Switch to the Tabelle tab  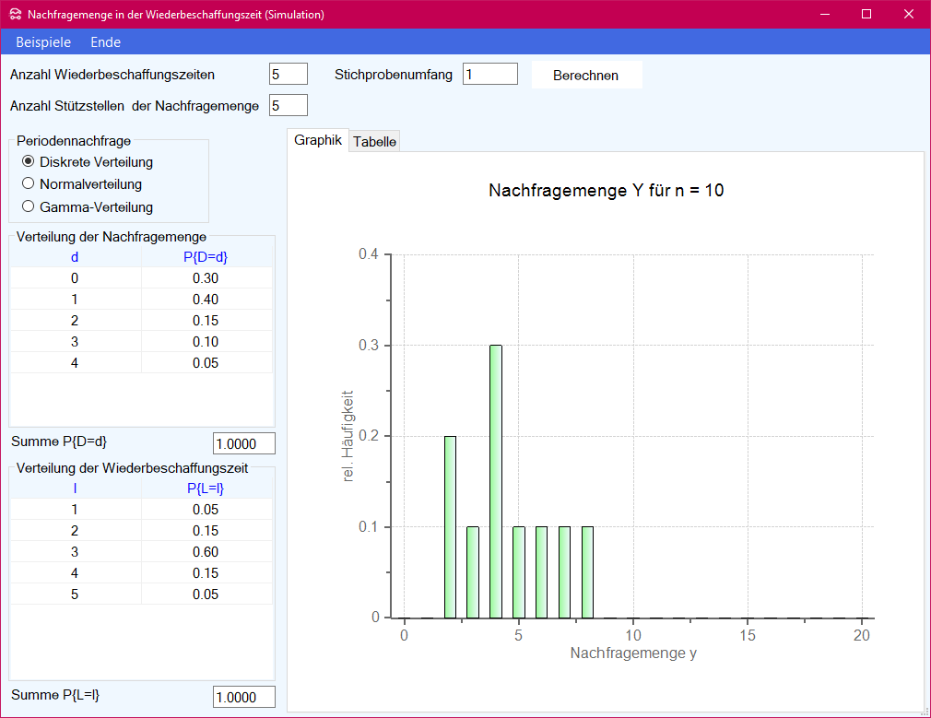374,141
